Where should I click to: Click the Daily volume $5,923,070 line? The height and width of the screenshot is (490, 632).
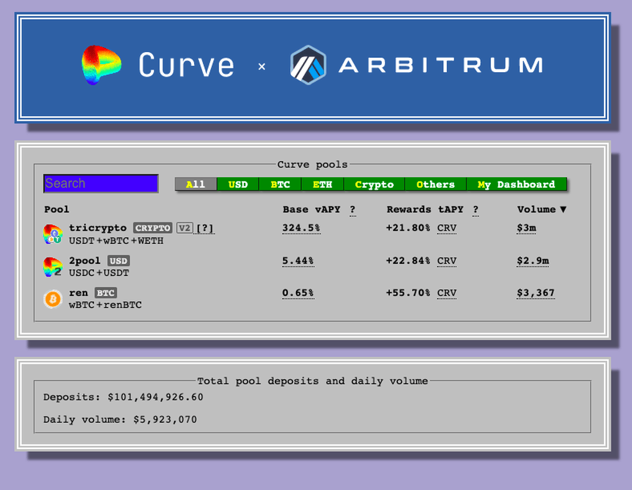120,420
